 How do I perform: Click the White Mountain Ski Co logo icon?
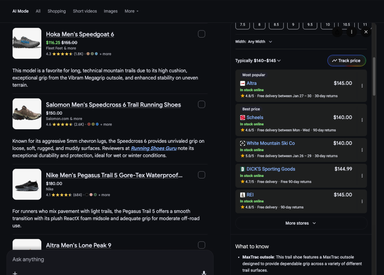[243, 143]
